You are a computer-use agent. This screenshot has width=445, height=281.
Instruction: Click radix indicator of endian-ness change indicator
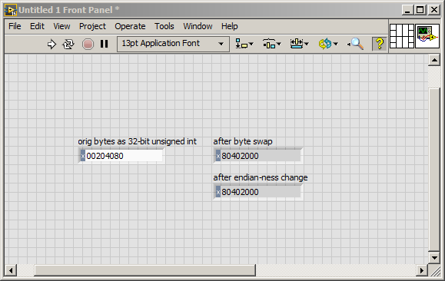[218, 192]
